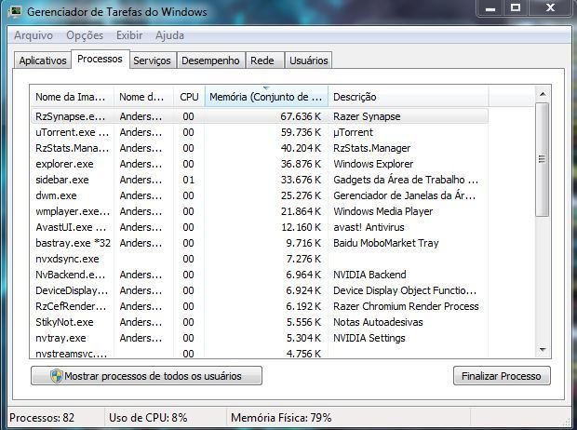The image size is (577, 430).
Task: Close the Task Manager window
Action: pos(550,8)
